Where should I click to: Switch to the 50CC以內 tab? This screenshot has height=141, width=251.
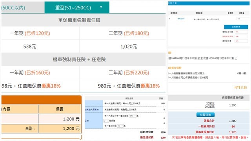(x=22, y=7)
